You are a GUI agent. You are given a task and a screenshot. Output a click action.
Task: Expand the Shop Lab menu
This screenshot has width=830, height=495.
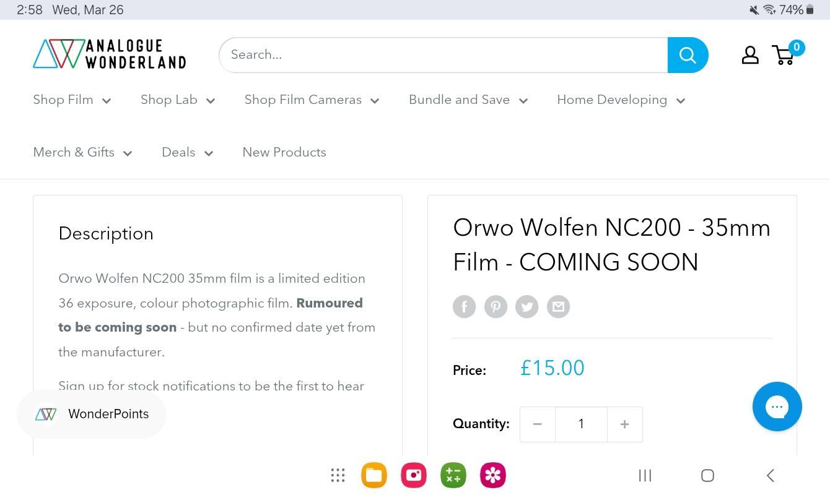point(178,100)
